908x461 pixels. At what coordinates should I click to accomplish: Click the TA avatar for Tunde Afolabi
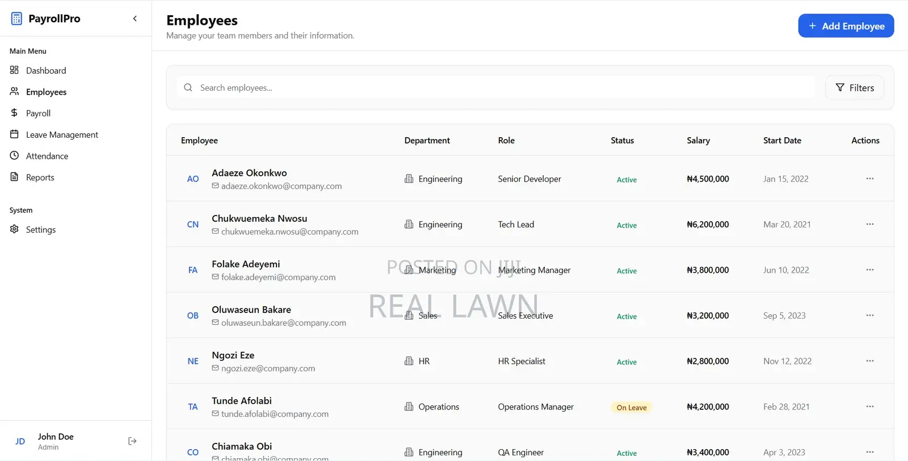[193, 407]
